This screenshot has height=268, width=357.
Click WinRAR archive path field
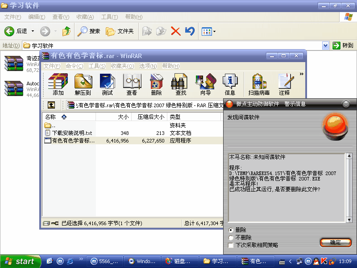tap(145, 105)
